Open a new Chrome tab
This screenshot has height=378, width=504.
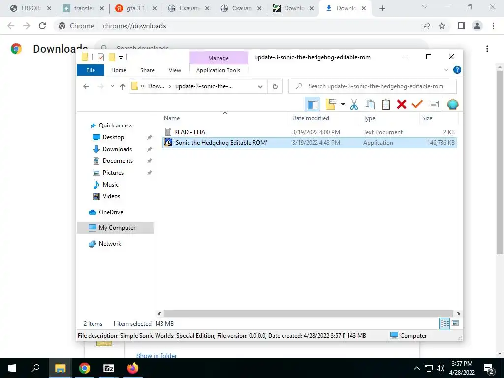[382, 8]
